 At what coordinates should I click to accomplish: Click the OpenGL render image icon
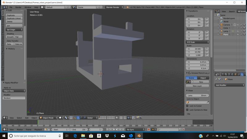click(137, 118)
